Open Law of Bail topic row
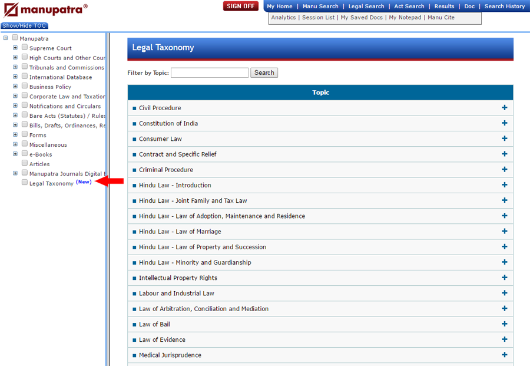 [x=320, y=324]
